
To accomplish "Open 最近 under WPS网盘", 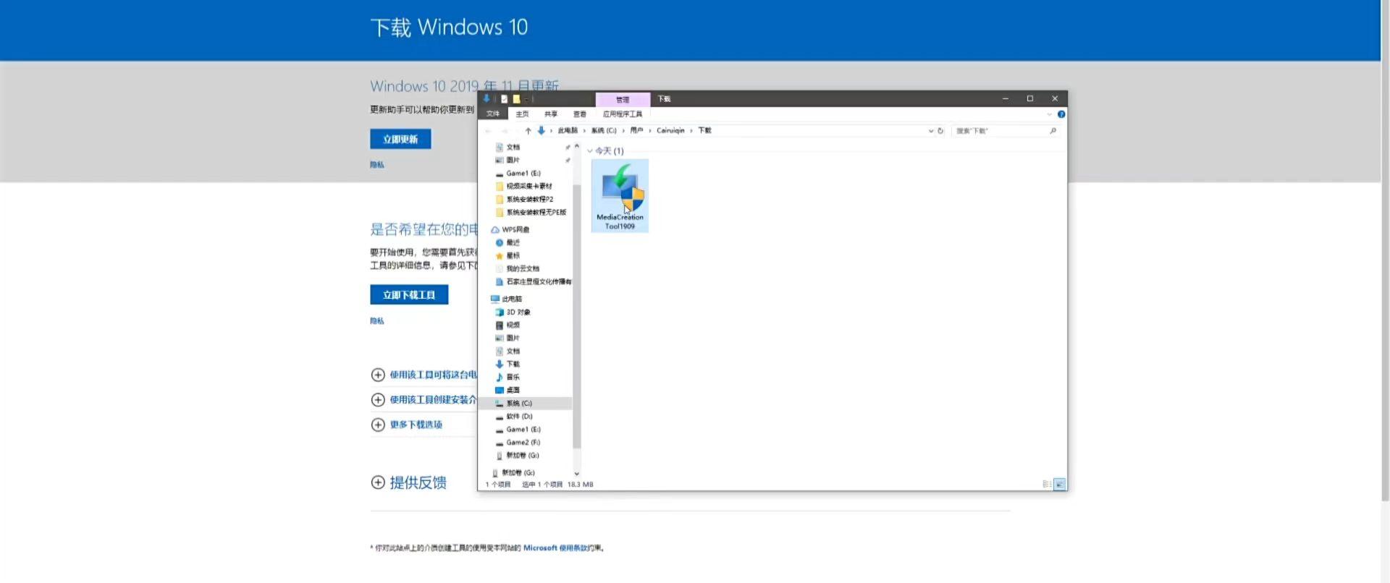I will pos(513,242).
